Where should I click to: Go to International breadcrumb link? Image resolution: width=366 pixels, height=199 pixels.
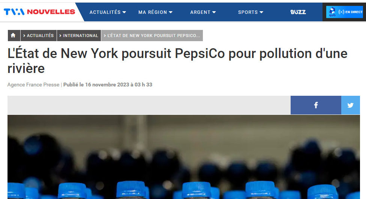79,36
